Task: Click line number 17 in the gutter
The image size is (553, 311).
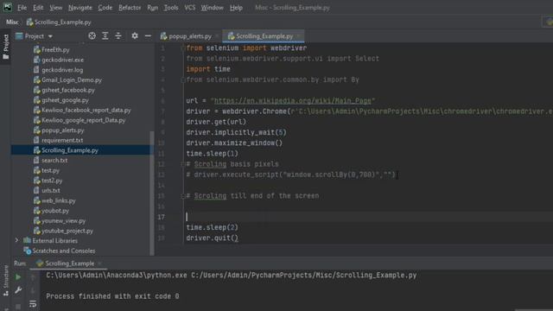Action: [x=161, y=217]
